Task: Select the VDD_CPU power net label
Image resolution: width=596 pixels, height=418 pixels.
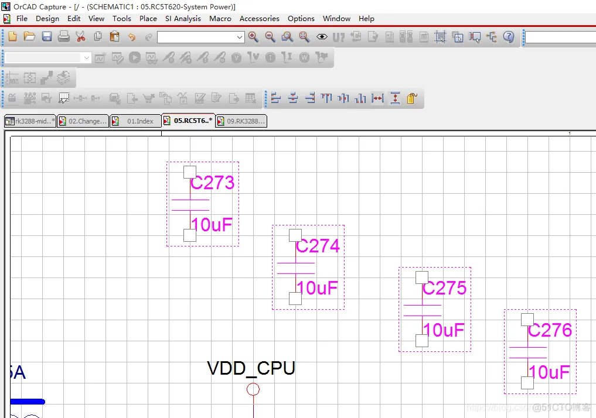Action: (251, 368)
